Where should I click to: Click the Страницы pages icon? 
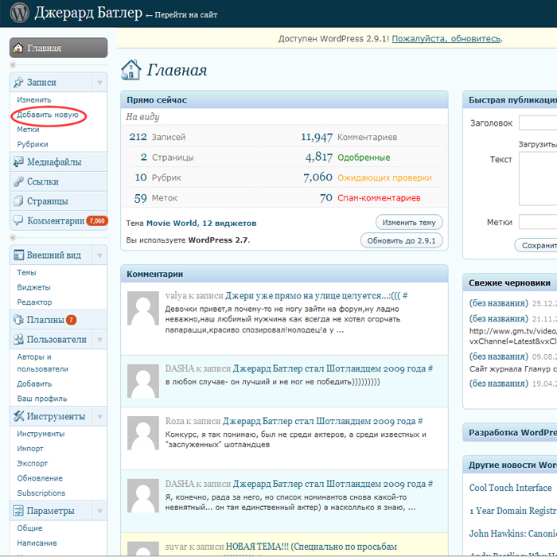[x=18, y=201]
